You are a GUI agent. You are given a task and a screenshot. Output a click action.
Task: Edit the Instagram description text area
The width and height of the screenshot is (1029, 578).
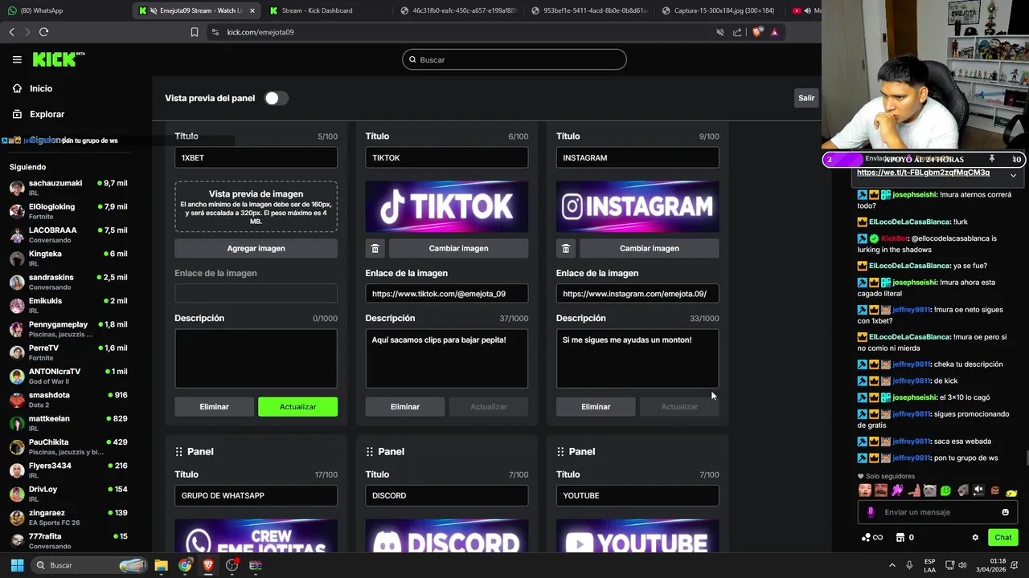[637, 359]
